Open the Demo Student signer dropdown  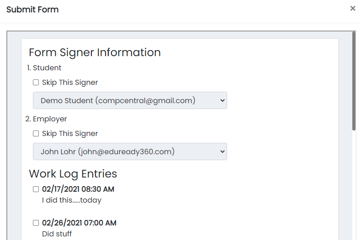pos(130,100)
